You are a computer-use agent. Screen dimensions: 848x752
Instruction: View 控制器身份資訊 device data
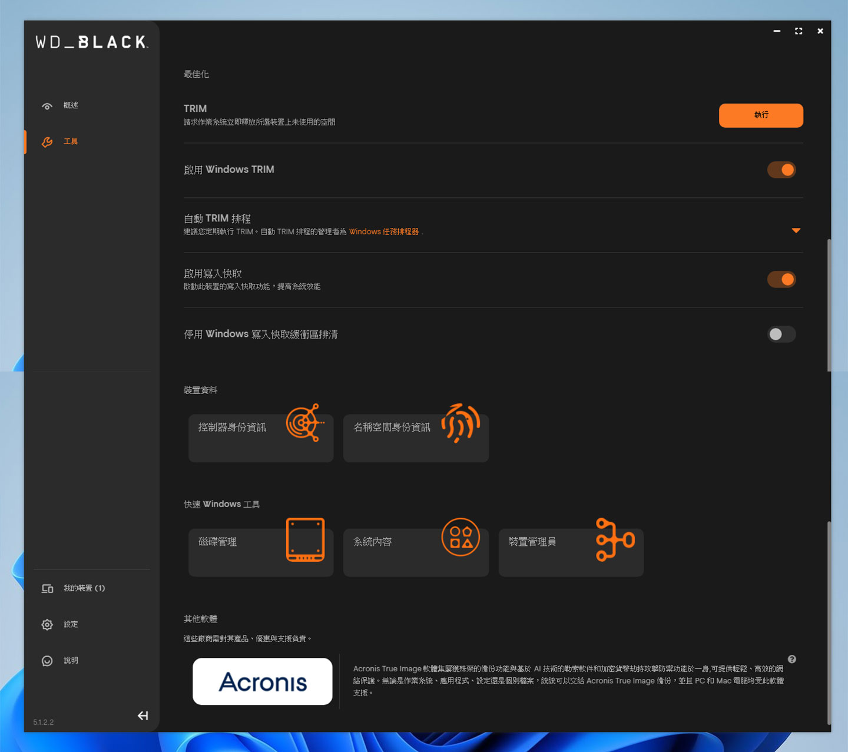click(x=260, y=438)
